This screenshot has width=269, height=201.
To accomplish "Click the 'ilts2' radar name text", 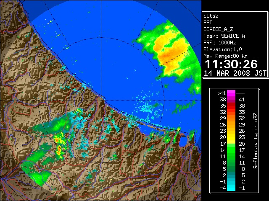I will click(x=211, y=16).
